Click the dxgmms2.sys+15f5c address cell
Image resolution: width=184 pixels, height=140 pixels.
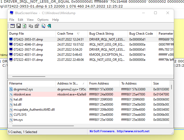72,89
